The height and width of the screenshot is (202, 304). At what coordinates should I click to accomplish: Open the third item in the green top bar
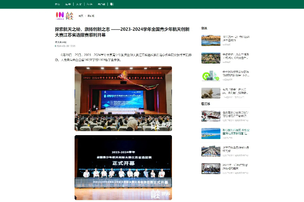pyautogui.click(x=79, y=4)
